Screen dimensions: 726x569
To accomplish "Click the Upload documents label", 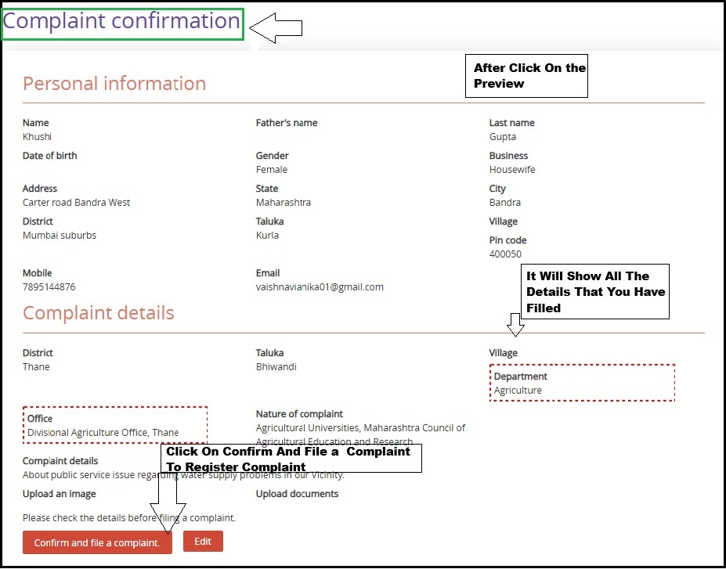I will pyautogui.click(x=297, y=494).
